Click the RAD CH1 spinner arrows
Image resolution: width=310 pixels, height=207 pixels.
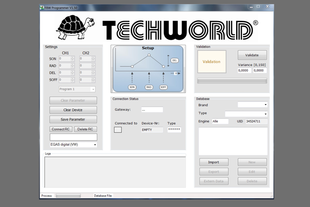73,66
